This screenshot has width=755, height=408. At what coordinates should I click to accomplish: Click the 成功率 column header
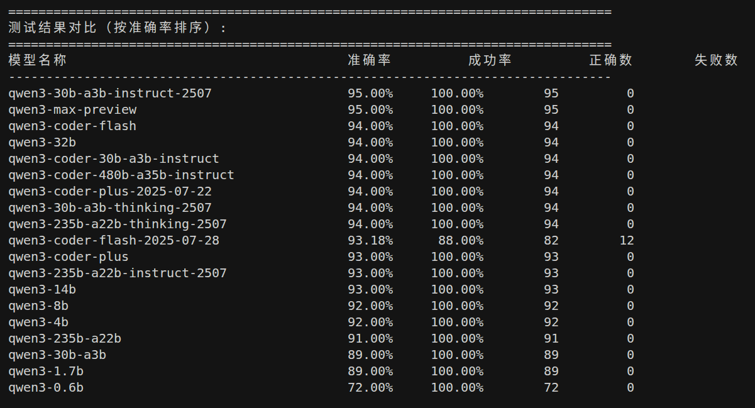(x=490, y=60)
